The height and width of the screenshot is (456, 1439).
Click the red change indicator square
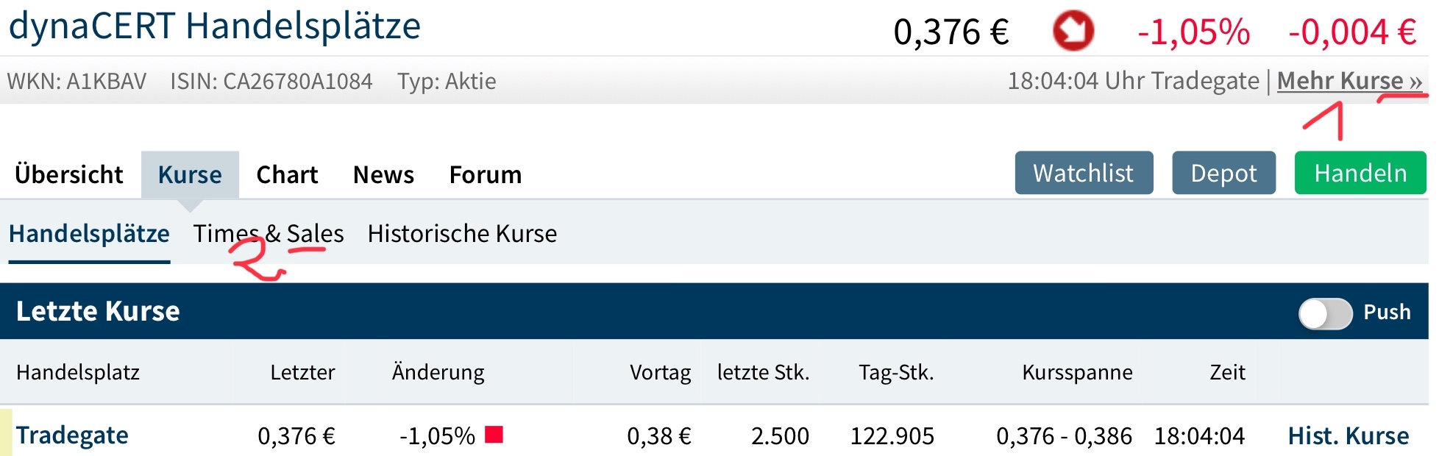494,435
